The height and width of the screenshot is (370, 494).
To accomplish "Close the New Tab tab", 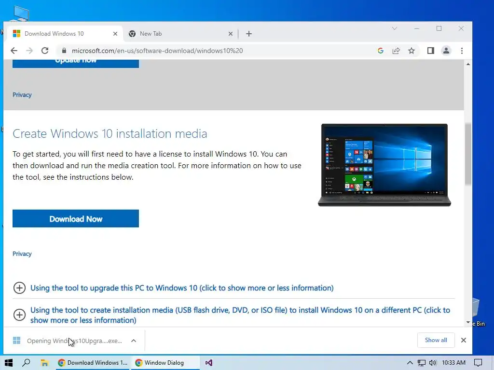I will point(231,34).
